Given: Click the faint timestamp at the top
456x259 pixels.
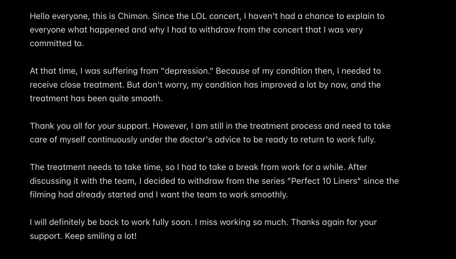Looking at the screenshot, I should pos(229,2).
